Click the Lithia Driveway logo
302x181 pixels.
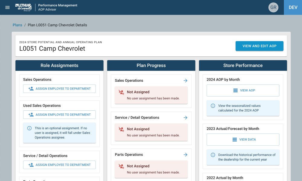pyautogui.click(x=23, y=7)
